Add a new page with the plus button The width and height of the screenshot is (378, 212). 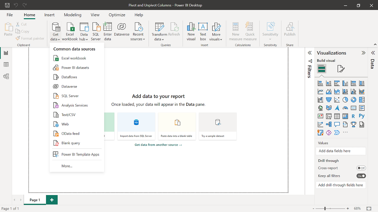pos(52,200)
